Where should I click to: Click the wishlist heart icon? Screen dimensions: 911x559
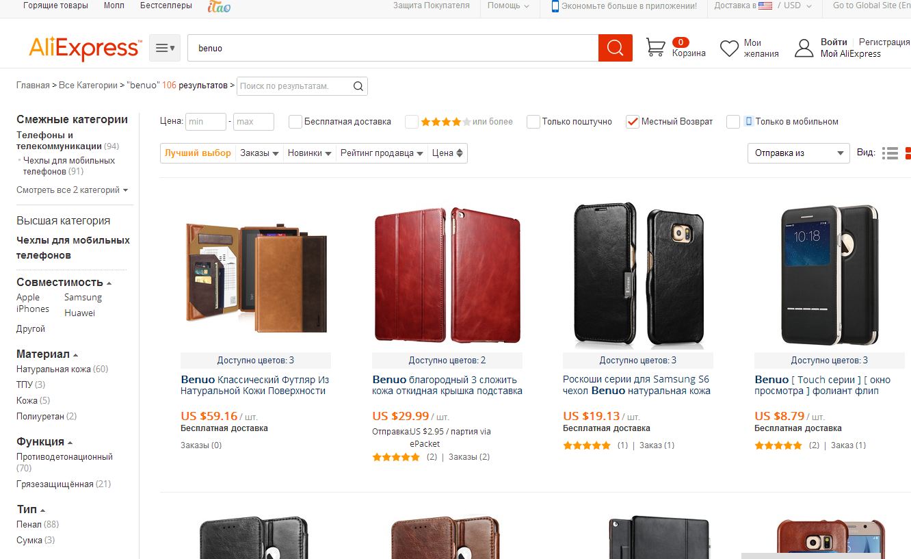729,49
